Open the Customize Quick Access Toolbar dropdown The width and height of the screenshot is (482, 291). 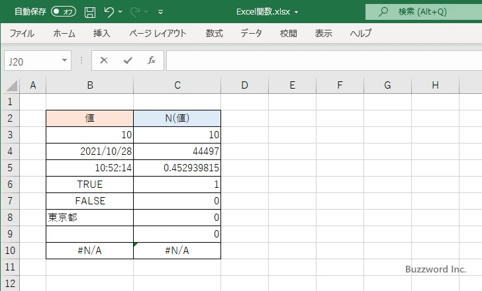coord(161,12)
